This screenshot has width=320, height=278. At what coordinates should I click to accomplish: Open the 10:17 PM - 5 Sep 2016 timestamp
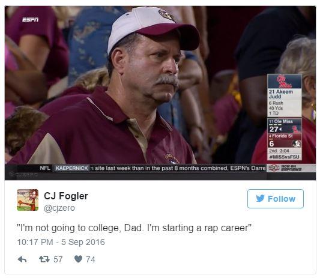tap(61, 242)
